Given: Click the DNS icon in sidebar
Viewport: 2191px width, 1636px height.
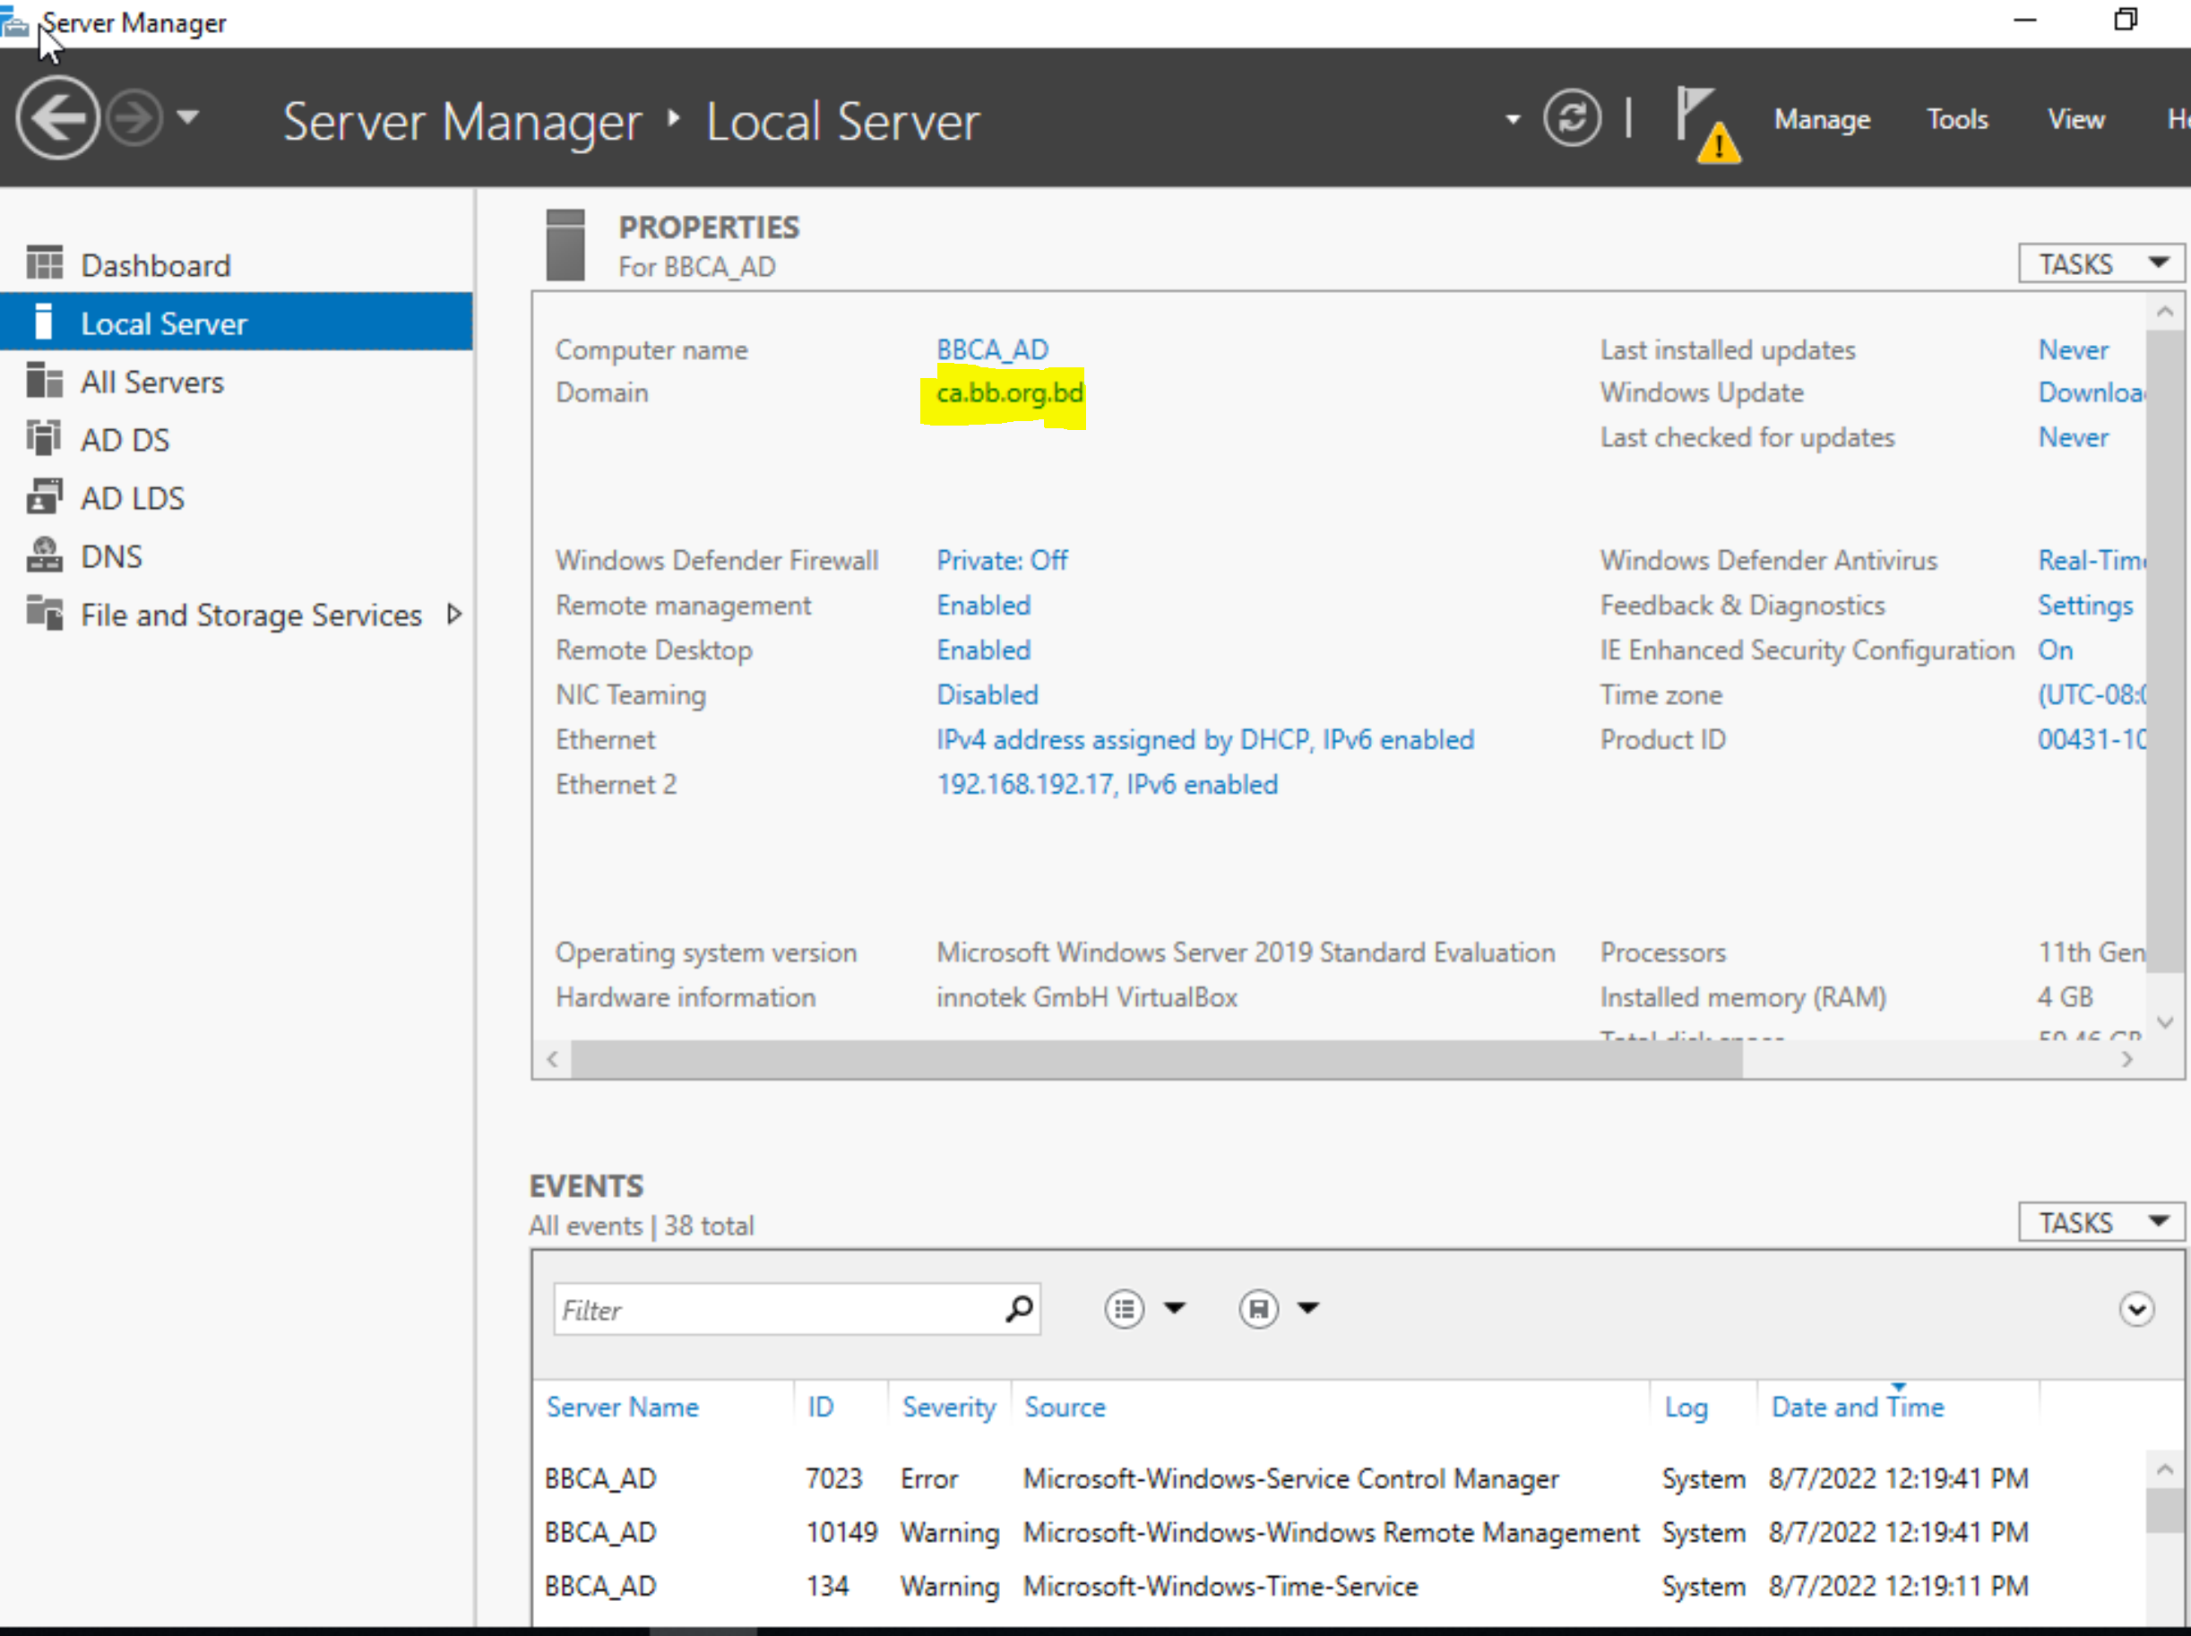Looking at the screenshot, I should [45, 555].
